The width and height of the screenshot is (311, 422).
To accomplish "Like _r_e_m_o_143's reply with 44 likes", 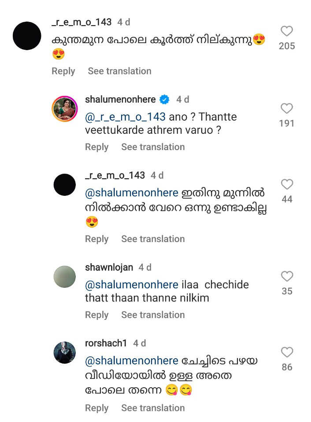I will tap(287, 184).
